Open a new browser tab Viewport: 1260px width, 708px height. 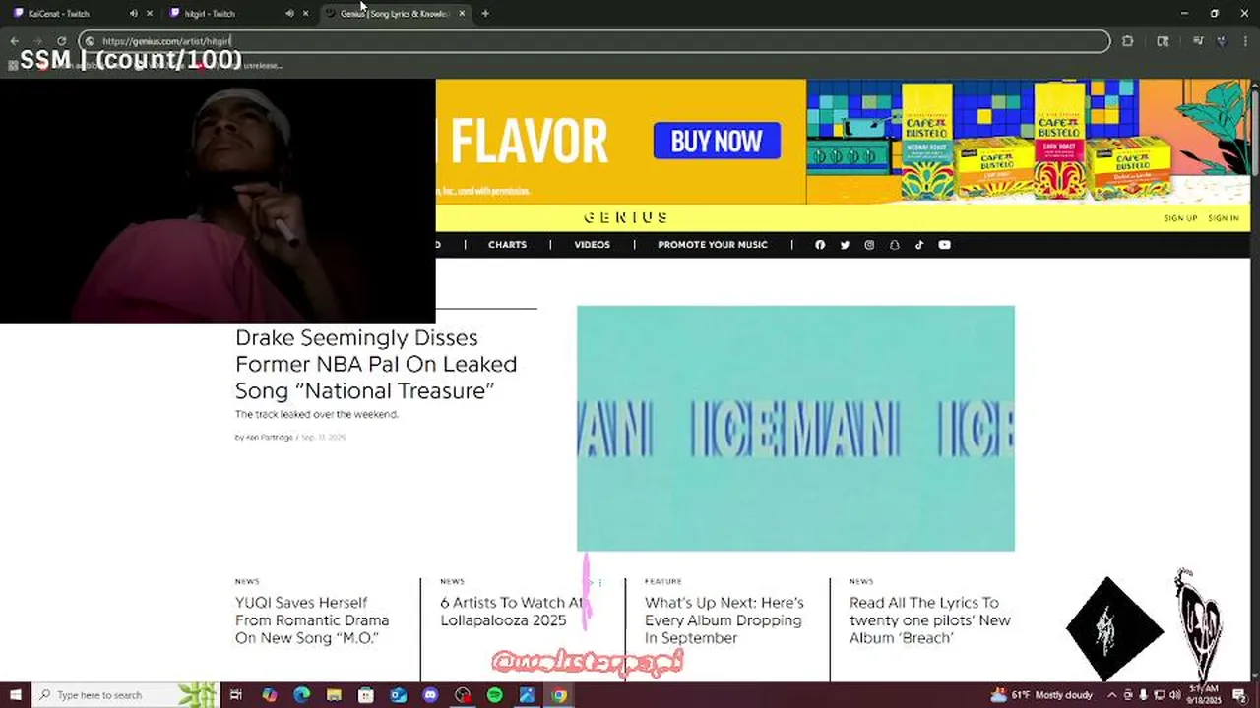point(485,14)
